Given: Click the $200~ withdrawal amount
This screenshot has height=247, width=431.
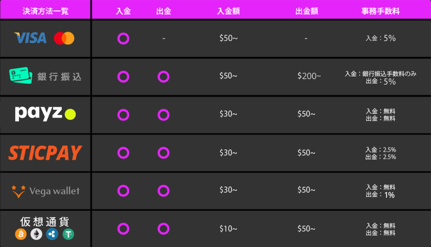Looking at the screenshot, I should point(309,76).
